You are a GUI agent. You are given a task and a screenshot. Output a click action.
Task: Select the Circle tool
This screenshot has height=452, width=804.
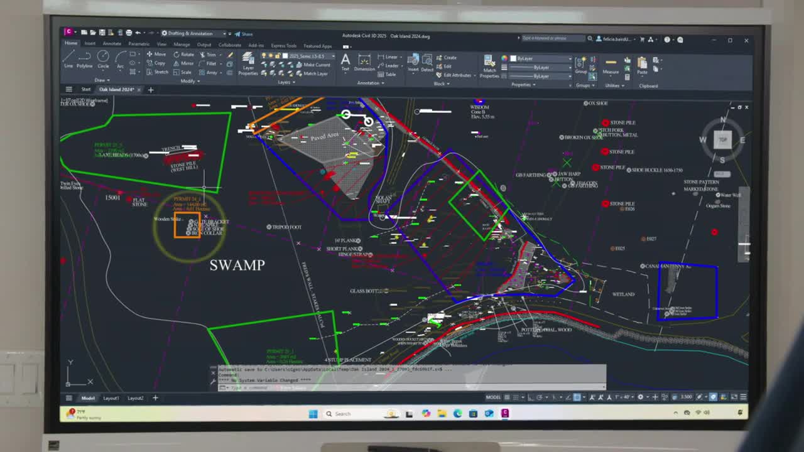(x=103, y=59)
